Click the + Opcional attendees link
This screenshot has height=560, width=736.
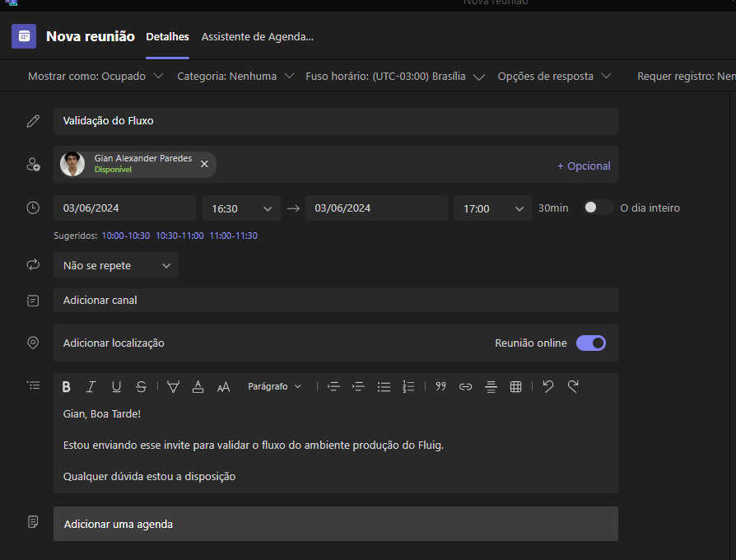point(584,166)
